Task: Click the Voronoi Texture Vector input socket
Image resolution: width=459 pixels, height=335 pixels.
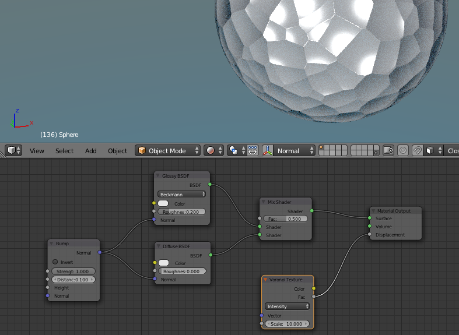Action: (262, 315)
